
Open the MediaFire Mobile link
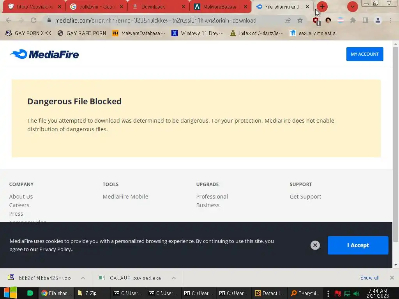pyautogui.click(x=125, y=197)
